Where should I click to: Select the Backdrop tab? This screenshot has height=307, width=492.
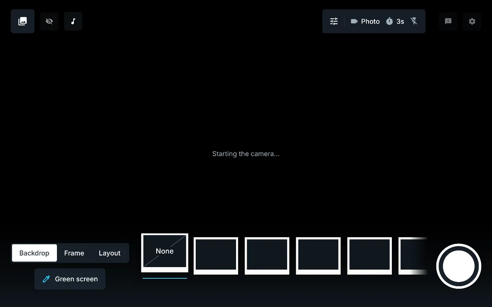[34, 253]
